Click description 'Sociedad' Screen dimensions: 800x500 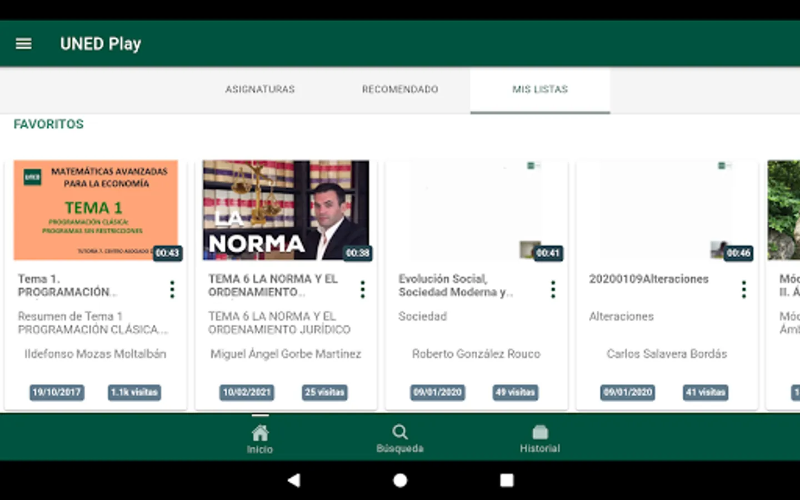[423, 316]
